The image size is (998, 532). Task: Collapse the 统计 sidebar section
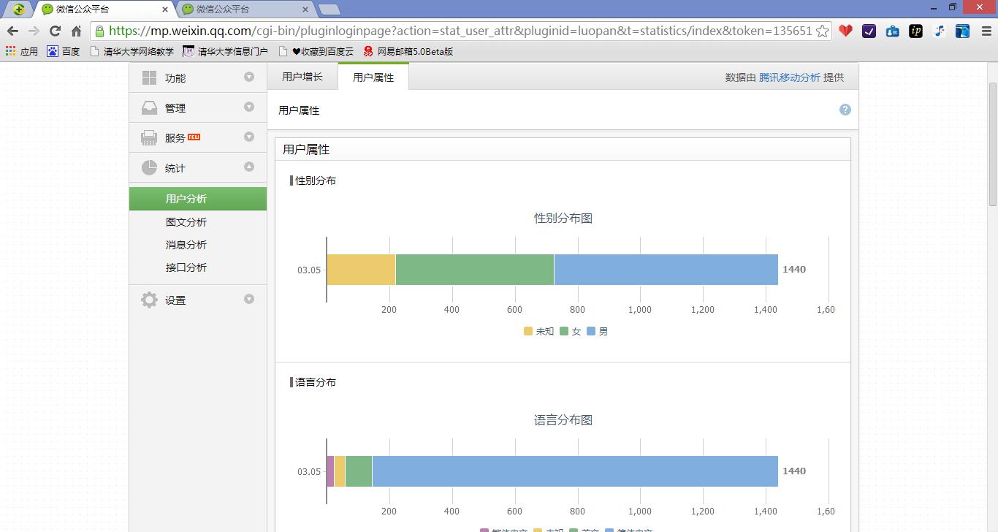(249, 167)
